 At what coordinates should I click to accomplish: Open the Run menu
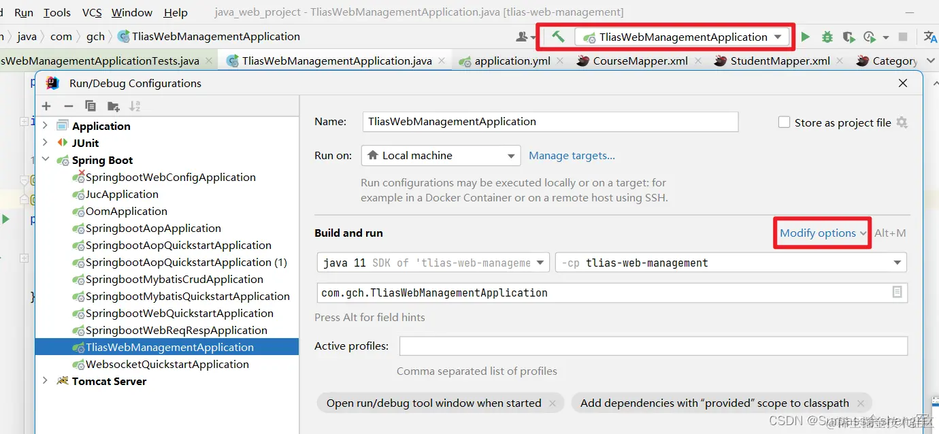tap(24, 12)
